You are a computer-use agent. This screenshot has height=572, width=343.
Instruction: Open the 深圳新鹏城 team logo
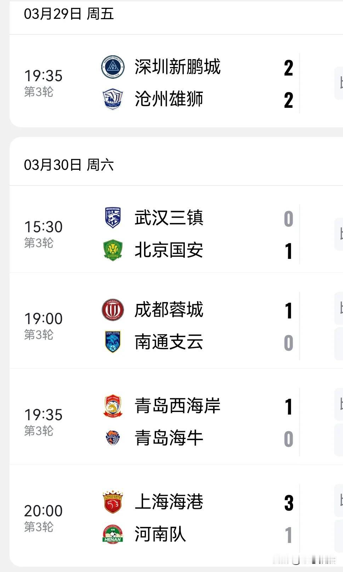[113, 67]
